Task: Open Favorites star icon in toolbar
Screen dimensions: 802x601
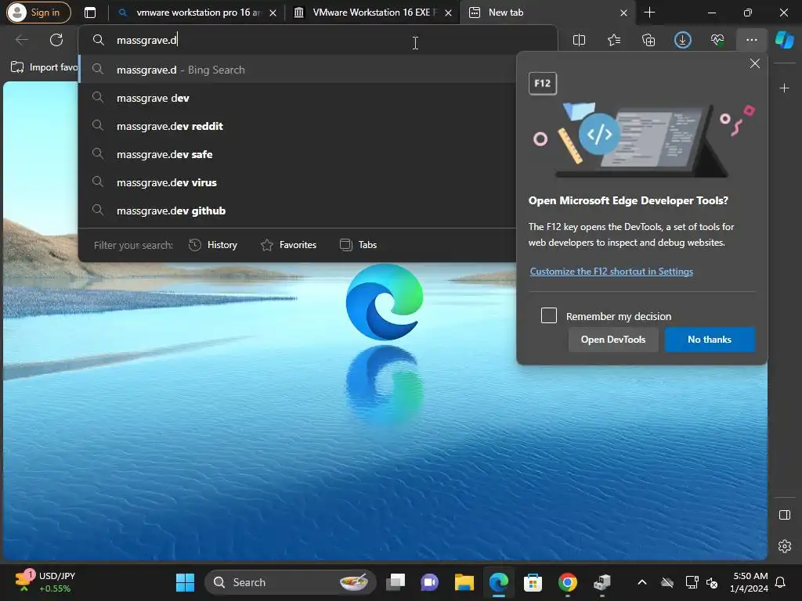Action: click(614, 40)
